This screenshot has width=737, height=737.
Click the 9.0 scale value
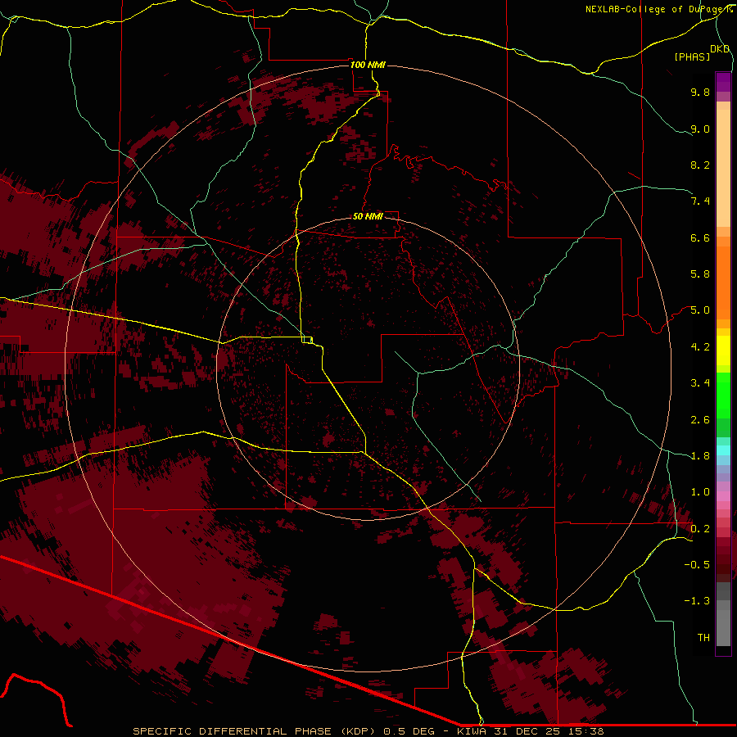pyautogui.click(x=700, y=129)
